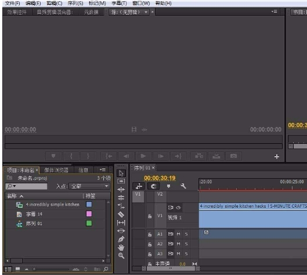Open the project panel flyout menu

103,170
